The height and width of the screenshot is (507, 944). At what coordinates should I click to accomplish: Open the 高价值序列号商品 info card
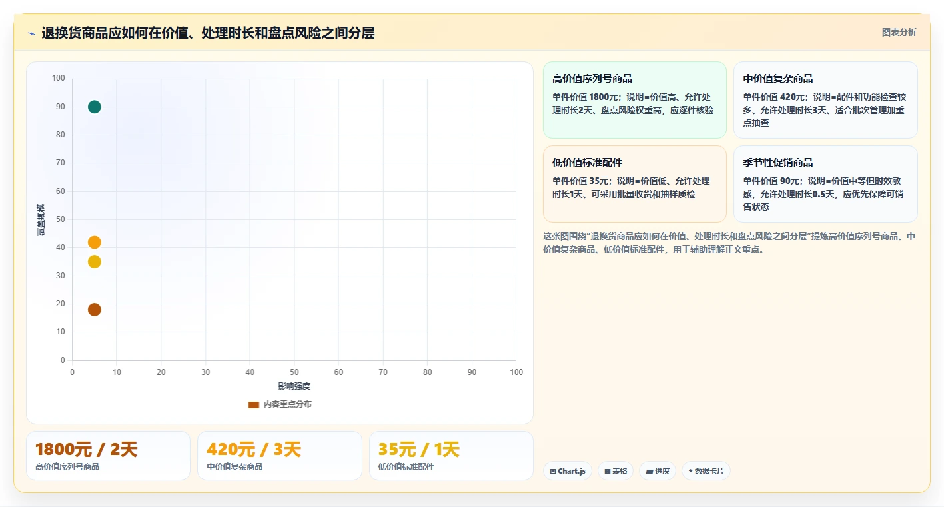pos(635,100)
